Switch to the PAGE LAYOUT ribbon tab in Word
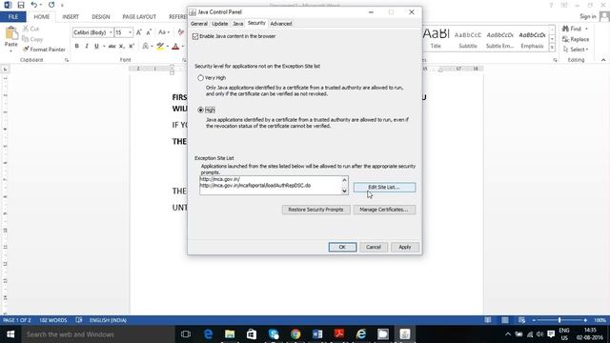The image size is (610, 343). [139, 17]
